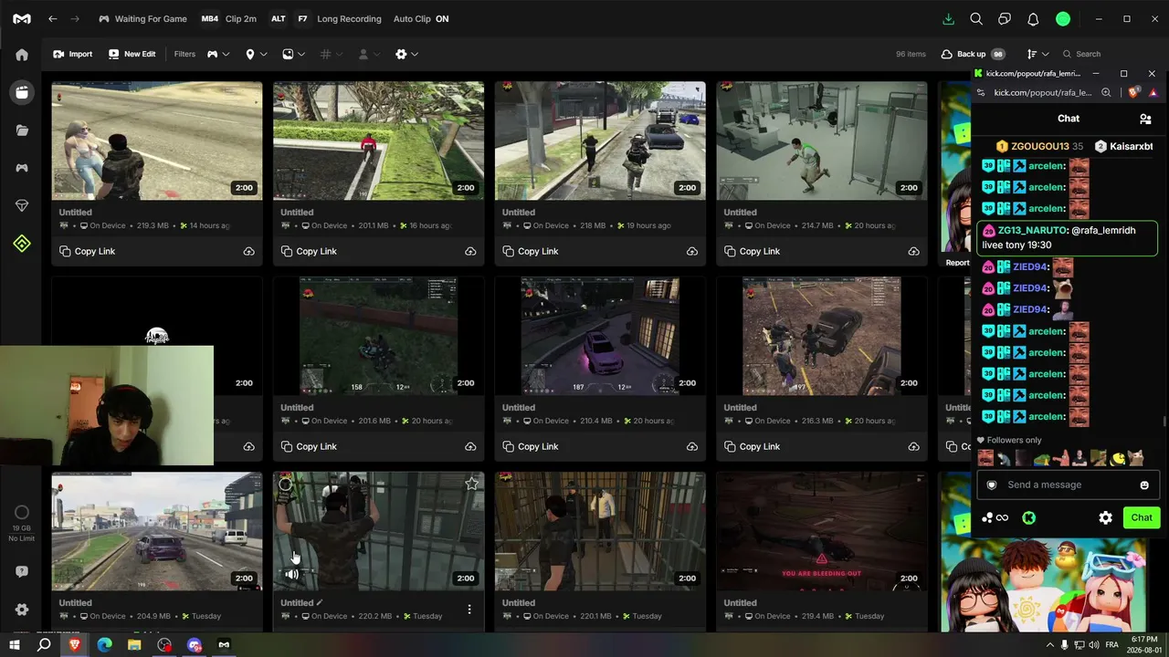Mute the hovered clip preview volume
Image resolution: width=1169 pixels, height=657 pixels.
(291, 574)
